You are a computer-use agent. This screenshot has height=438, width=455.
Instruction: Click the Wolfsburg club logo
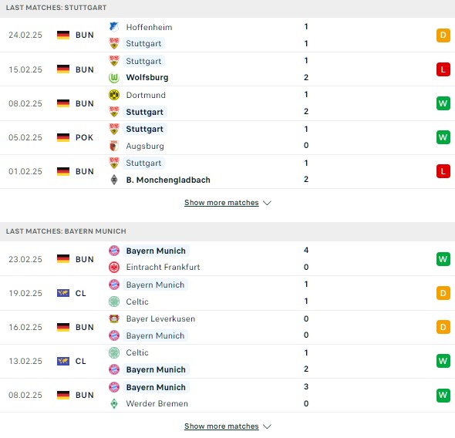coord(114,77)
